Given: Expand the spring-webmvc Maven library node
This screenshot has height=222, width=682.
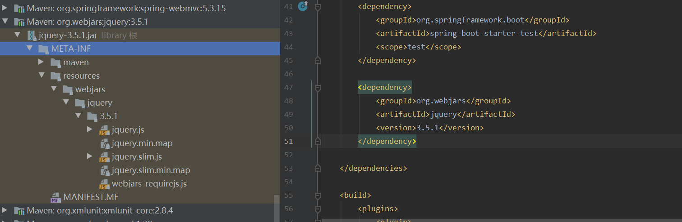Looking at the screenshot, I should [5, 8].
